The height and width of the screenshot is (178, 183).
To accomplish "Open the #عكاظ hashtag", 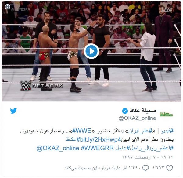I will (x=71, y=139).
